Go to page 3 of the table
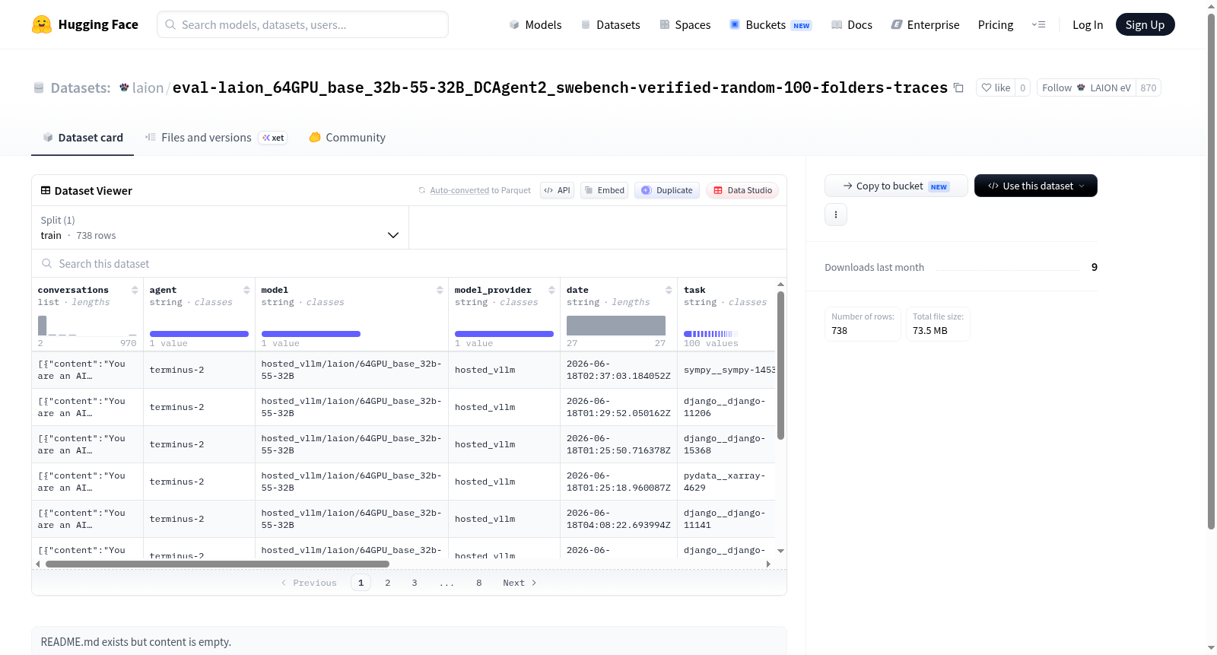Screen dimensions: 1217x655 (415, 583)
